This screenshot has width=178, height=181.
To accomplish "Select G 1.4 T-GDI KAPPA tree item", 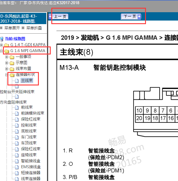I will (x=28, y=45).
